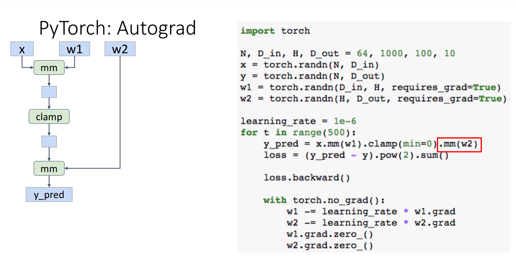This screenshot has height=269, width=516.
Task: Click the line starting "y_pred = x.mm(w1)"
Action: [371, 144]
